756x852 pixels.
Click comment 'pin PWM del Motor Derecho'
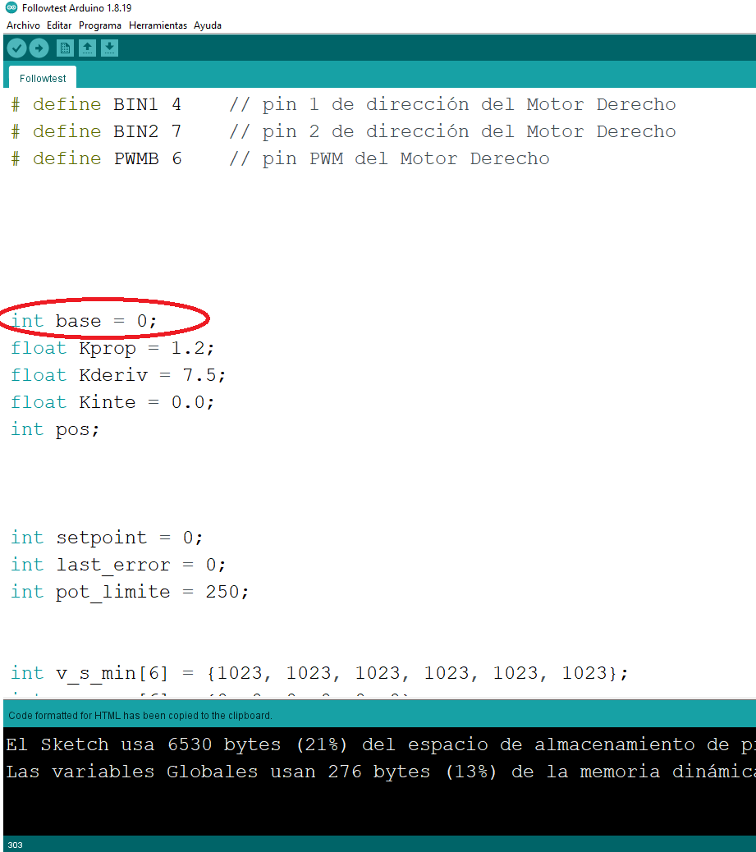pyautogui.click(x=389, y=158)
